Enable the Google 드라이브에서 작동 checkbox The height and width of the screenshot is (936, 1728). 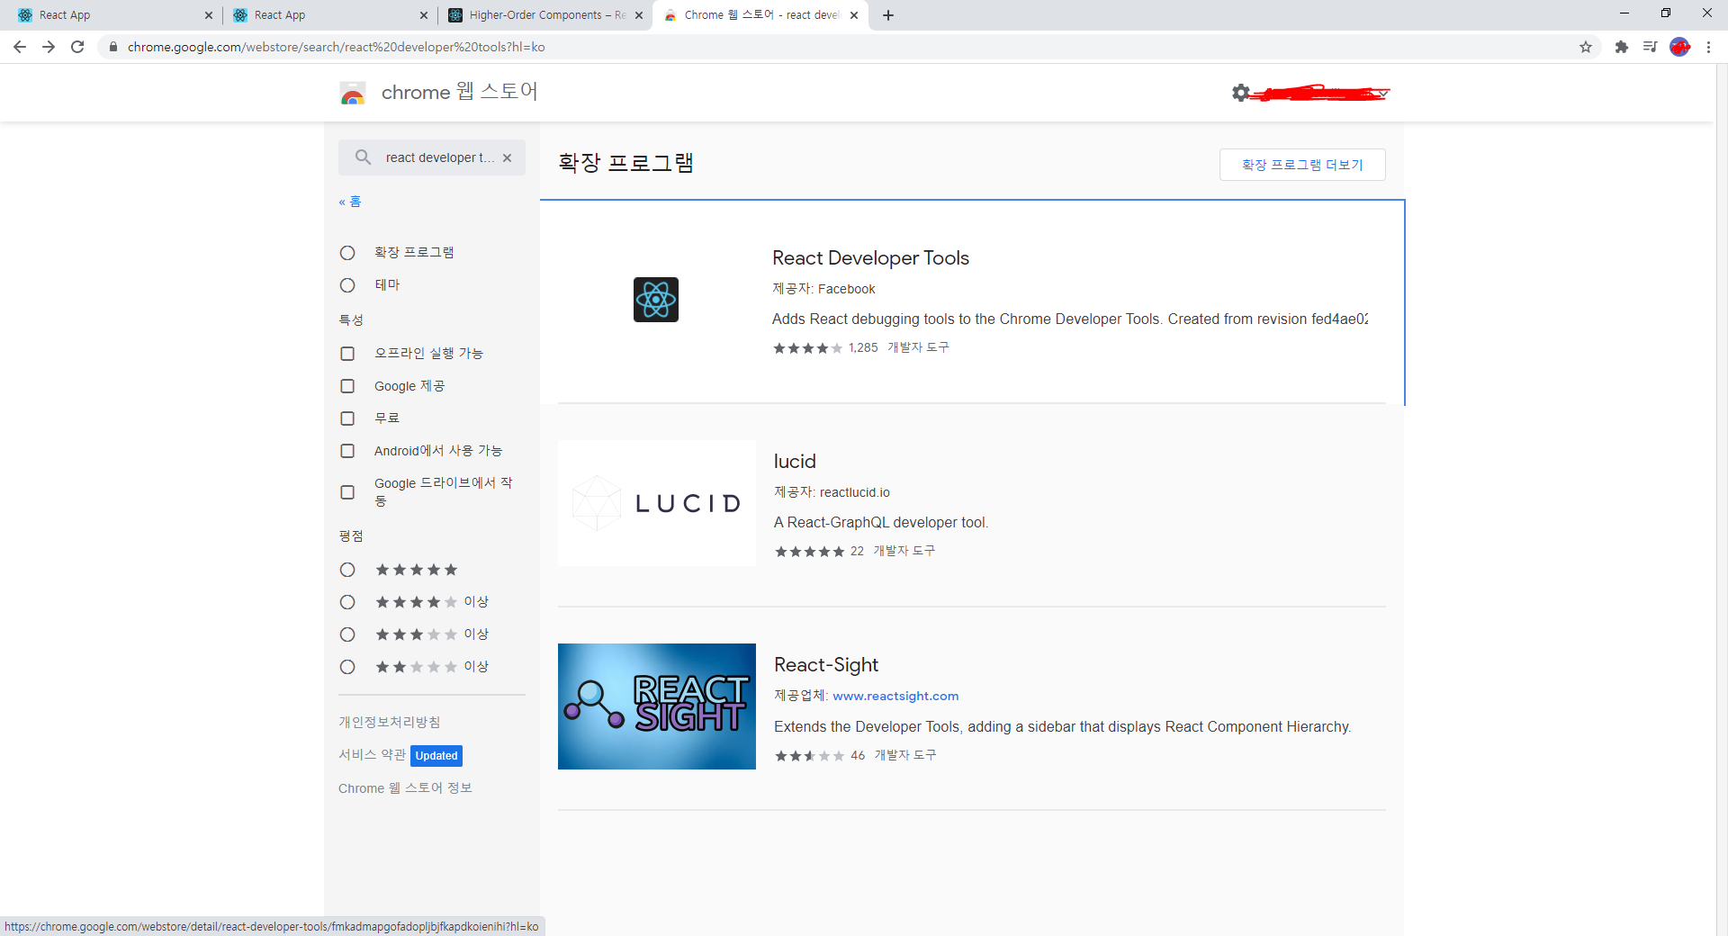(347, 492)
